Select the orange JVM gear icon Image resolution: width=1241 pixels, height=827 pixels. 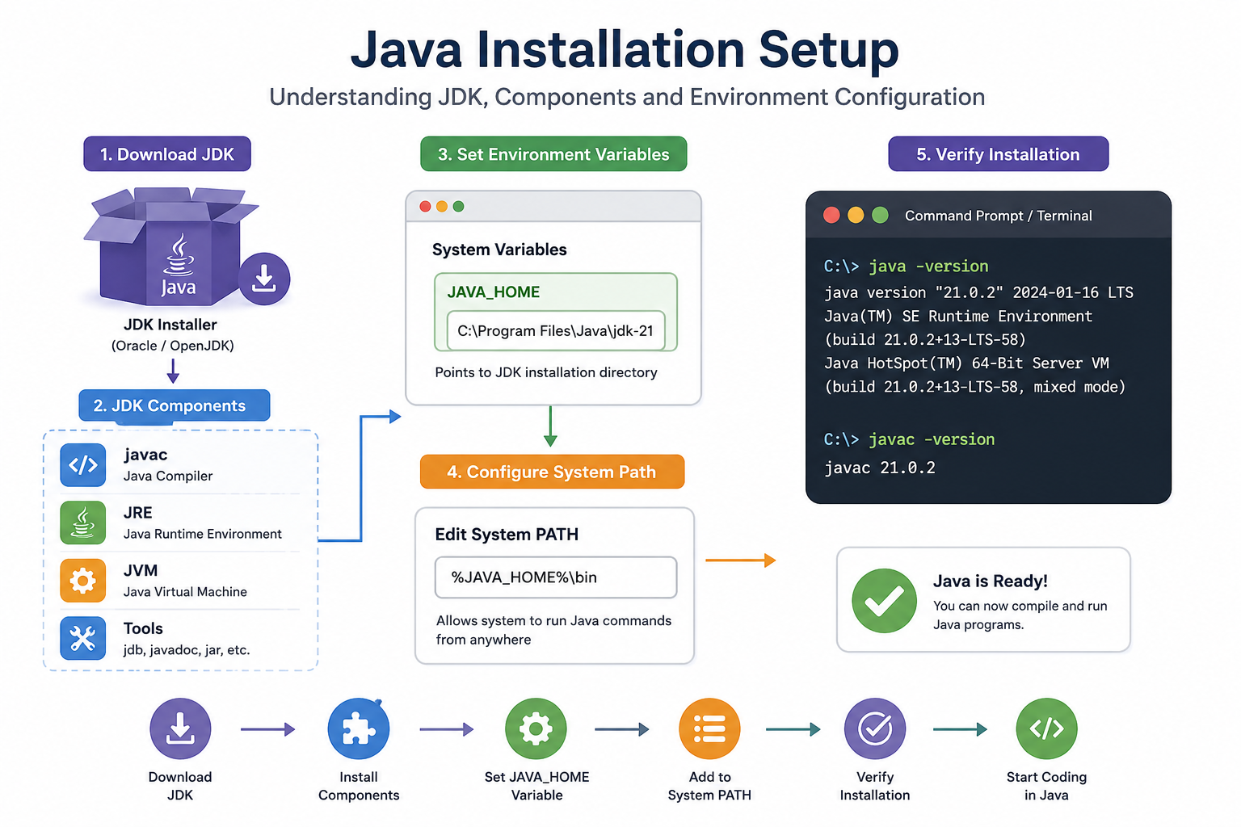click(x=83, y=581)
